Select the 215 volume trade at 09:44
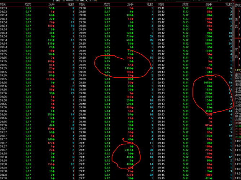The width and height of the screenshot is (241, 180). coord(209,150)
